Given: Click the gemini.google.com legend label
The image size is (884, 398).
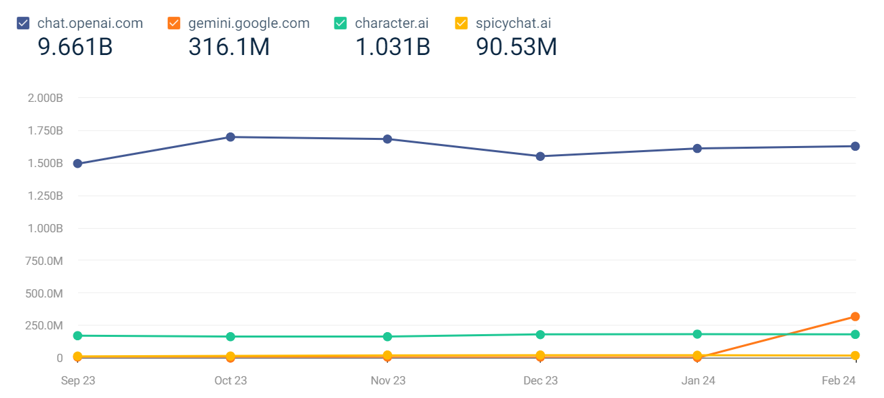Looking at the screenshot, I should [249, 23].
